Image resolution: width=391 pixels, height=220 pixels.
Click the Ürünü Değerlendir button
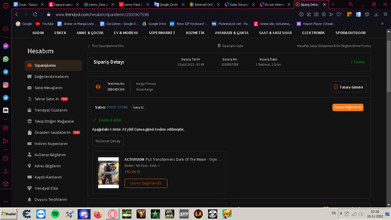click(x=146, y=183)
